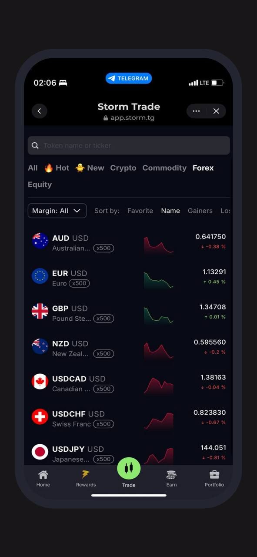The image size is (257, 557).
Task: Tap the Telegram pill in status bar
Action: coord(129,78)
